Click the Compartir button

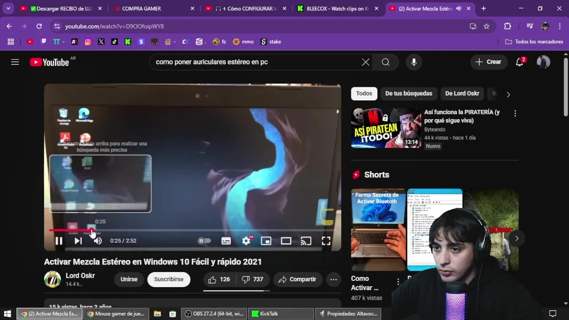[x=297, y=279]
